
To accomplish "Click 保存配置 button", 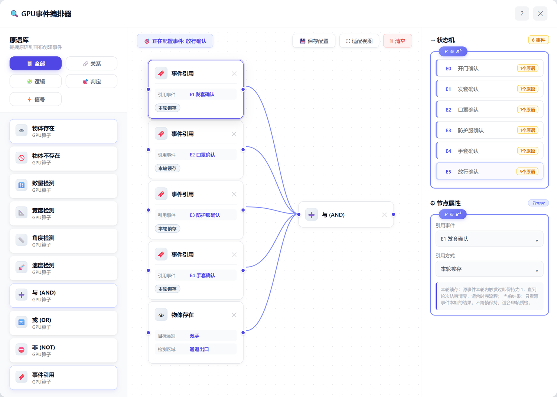I will click(x=314, y=41).
